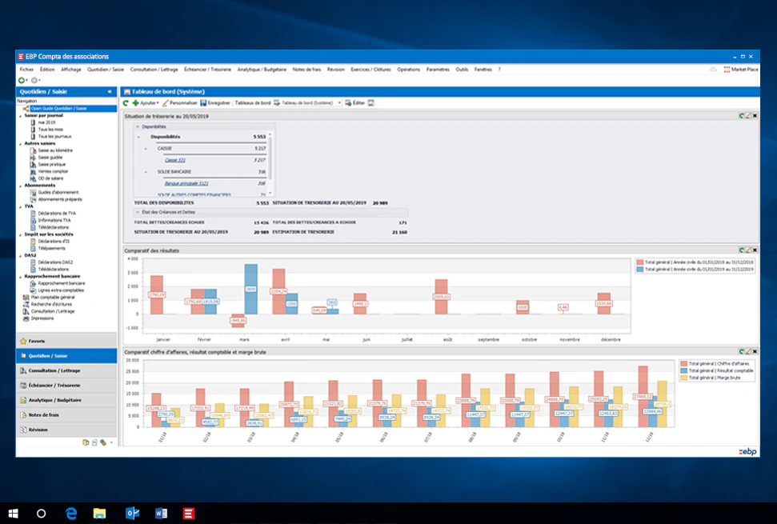Refresh the Comparatif des résultats widget
777x524 pixels.
click(x=741, y=250)
